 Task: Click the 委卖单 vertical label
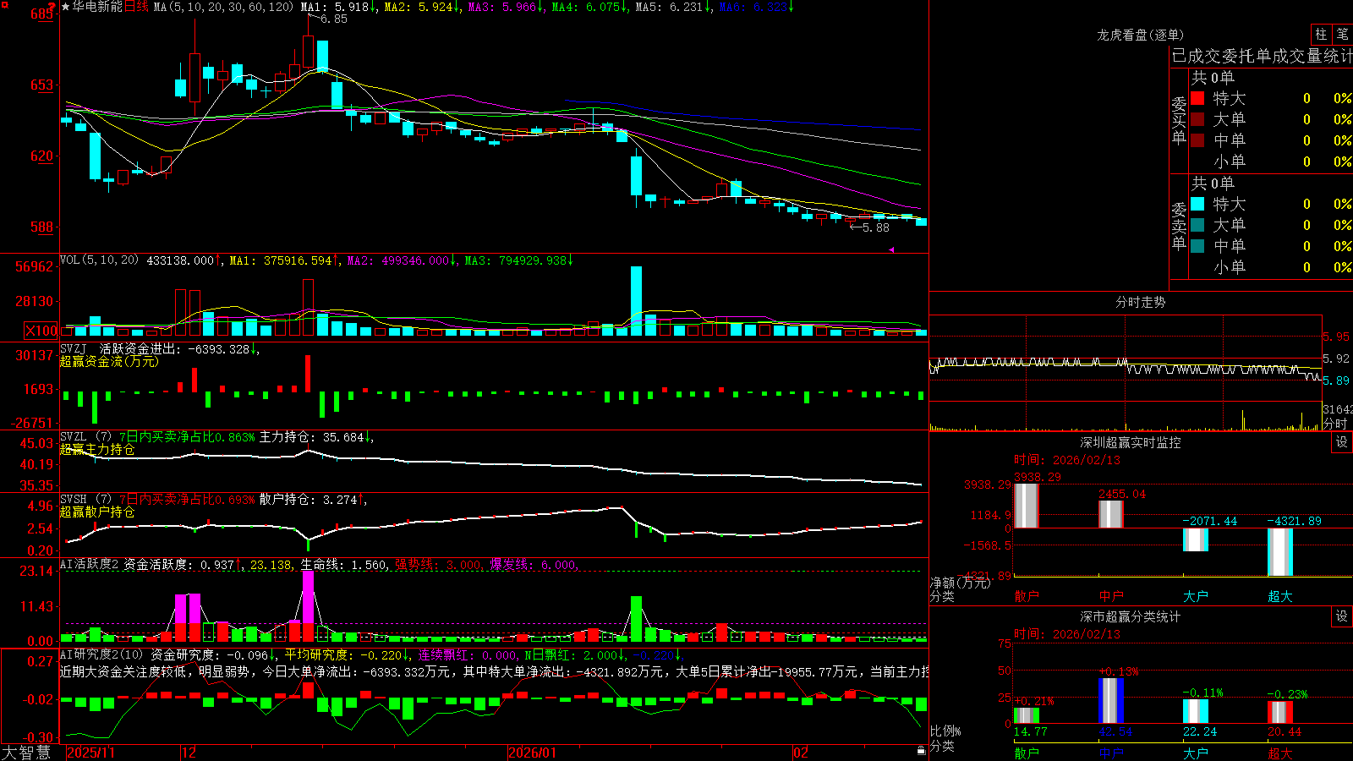1179,227
